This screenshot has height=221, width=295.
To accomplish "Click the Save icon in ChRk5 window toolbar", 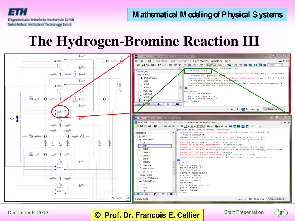I will [143, 65].
